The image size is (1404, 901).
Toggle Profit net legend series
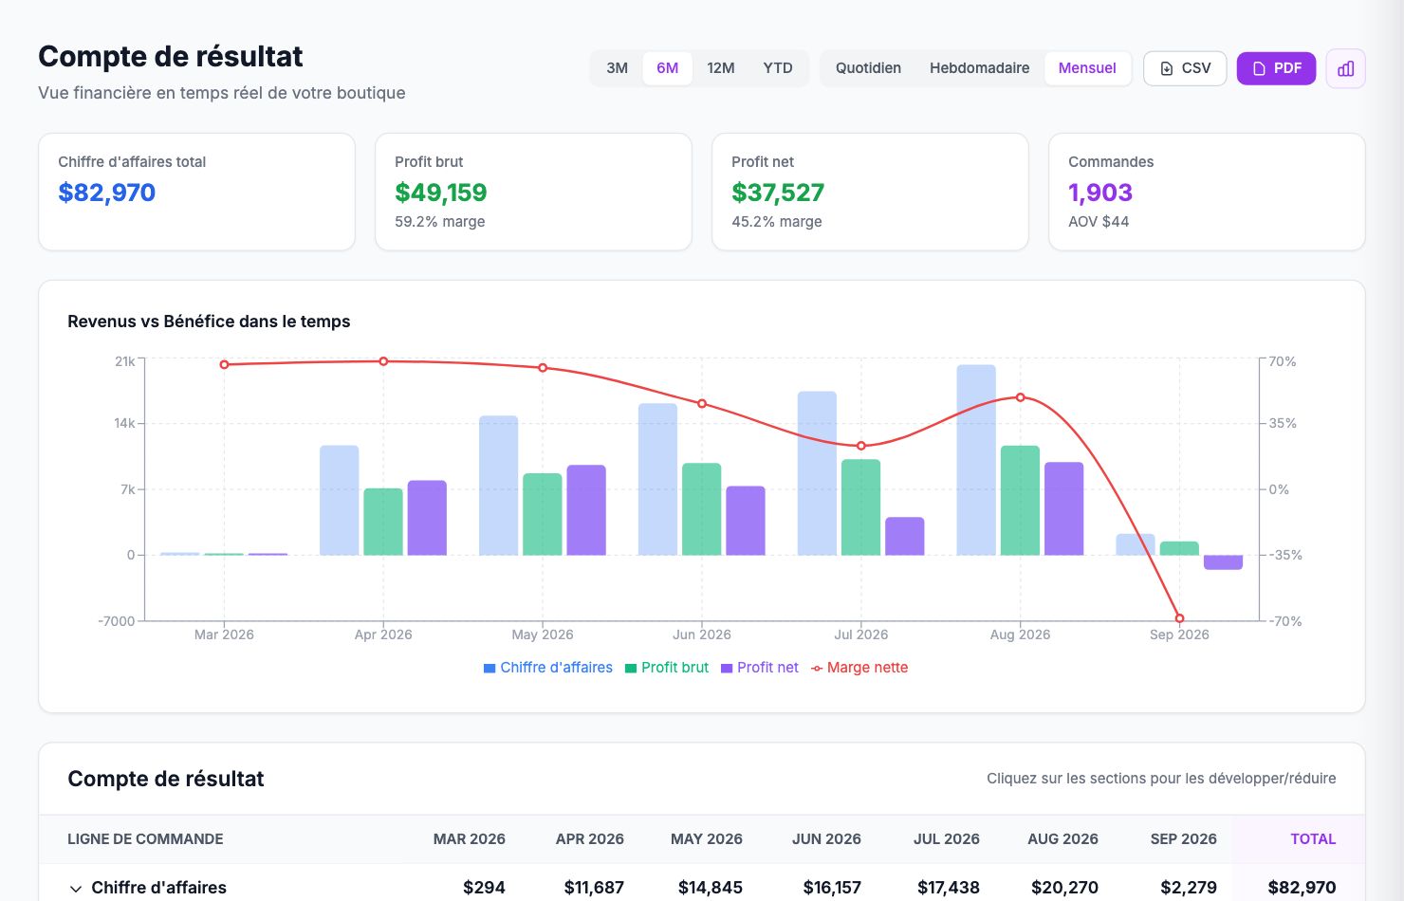(x=760, y=668)
